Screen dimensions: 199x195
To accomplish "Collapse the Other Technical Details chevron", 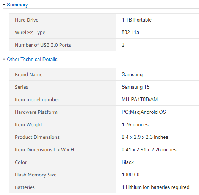I will pos(4,59).
